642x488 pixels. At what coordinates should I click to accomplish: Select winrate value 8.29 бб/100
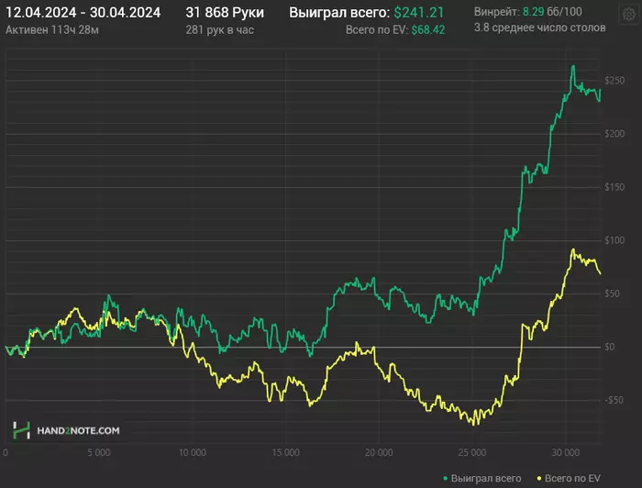pos(552,11)
